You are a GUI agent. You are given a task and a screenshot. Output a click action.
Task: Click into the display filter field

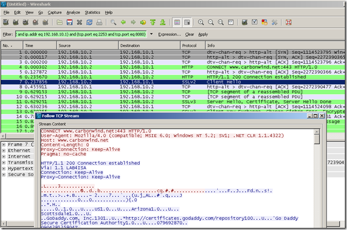coord(81,34)
